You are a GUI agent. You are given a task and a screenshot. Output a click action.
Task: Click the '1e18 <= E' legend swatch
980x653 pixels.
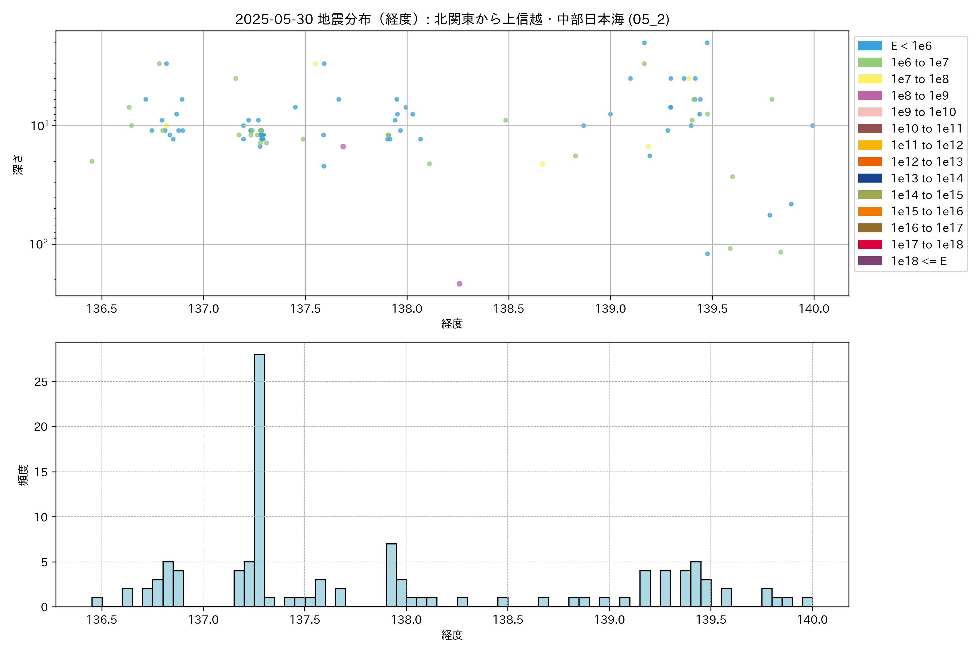point(869,261)
